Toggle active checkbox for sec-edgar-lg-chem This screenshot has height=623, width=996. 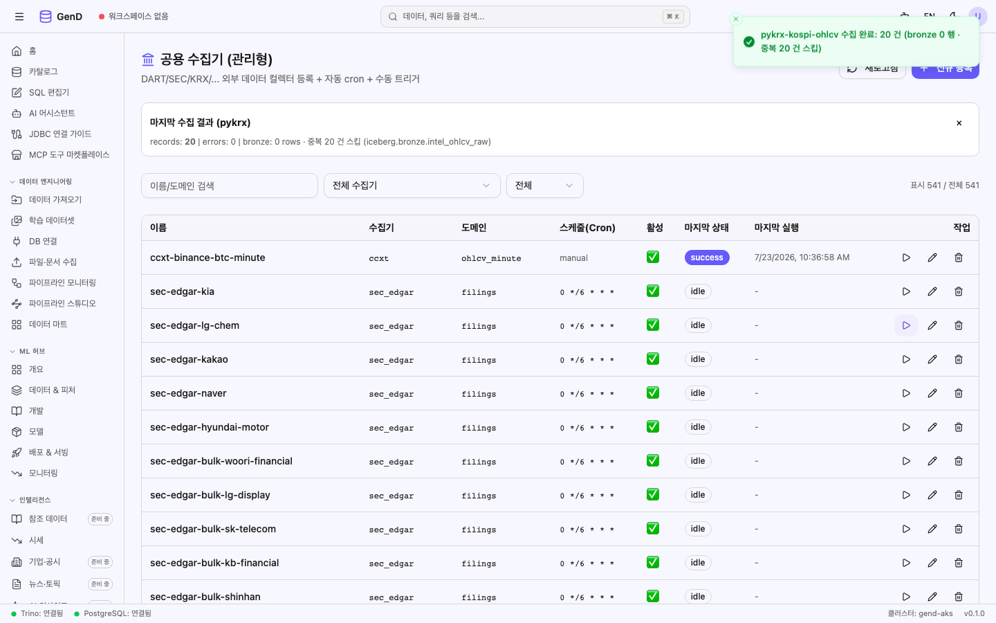point(653,325)
